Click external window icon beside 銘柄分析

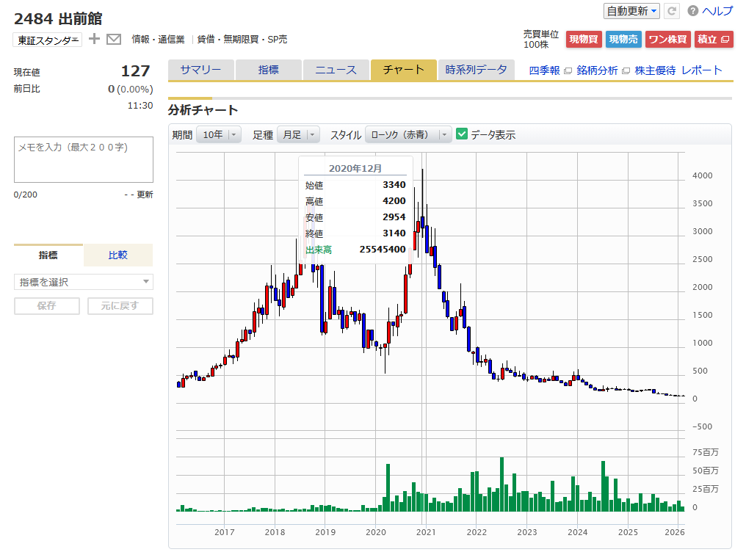[x=626, y=71]
